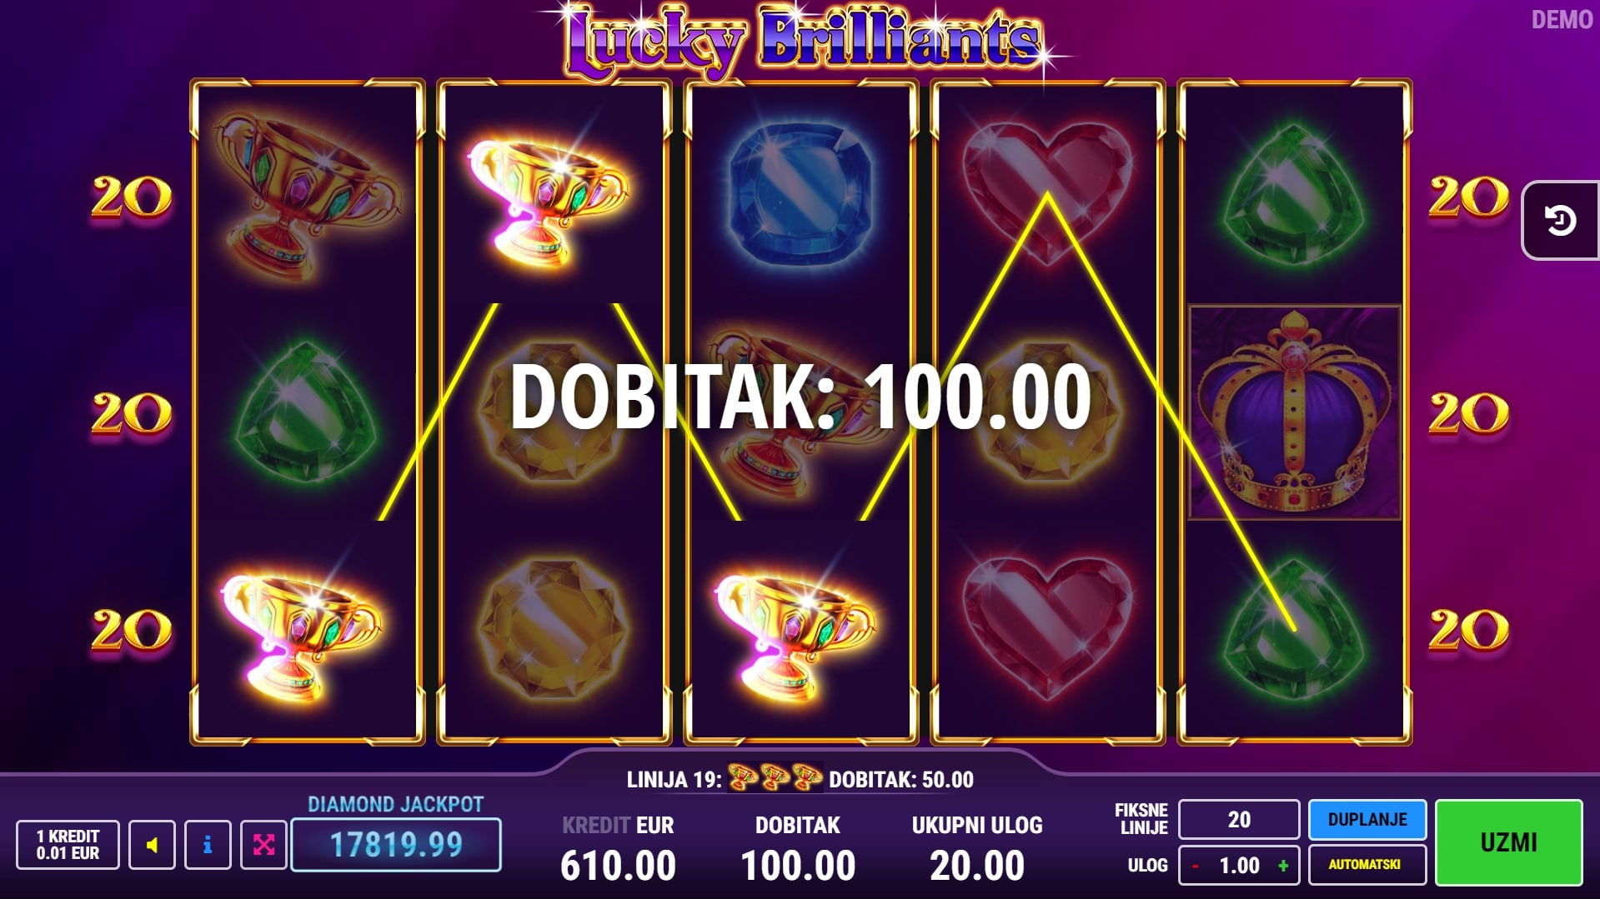Click the fixed lines value 20
The height and width of the screenshot is (899, 1600).
tap(1239, 820)
